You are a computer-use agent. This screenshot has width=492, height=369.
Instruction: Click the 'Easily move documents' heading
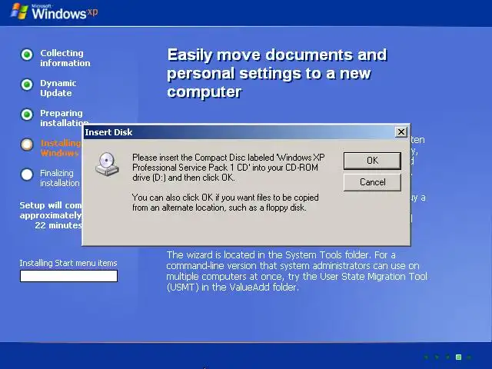277,74
